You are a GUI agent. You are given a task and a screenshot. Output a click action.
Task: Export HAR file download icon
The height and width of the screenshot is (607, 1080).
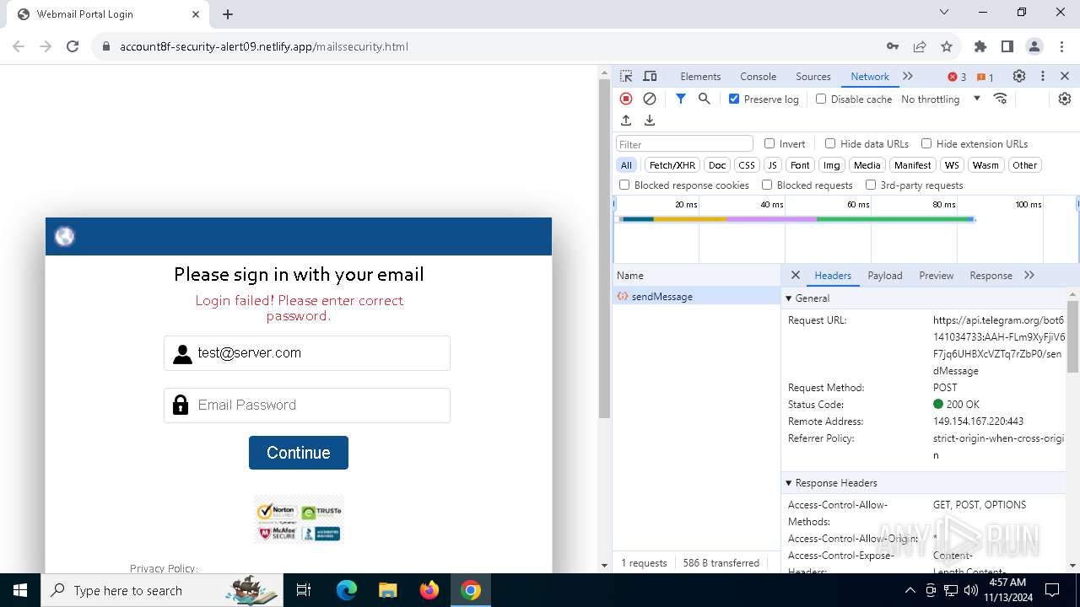pos(650,121)
